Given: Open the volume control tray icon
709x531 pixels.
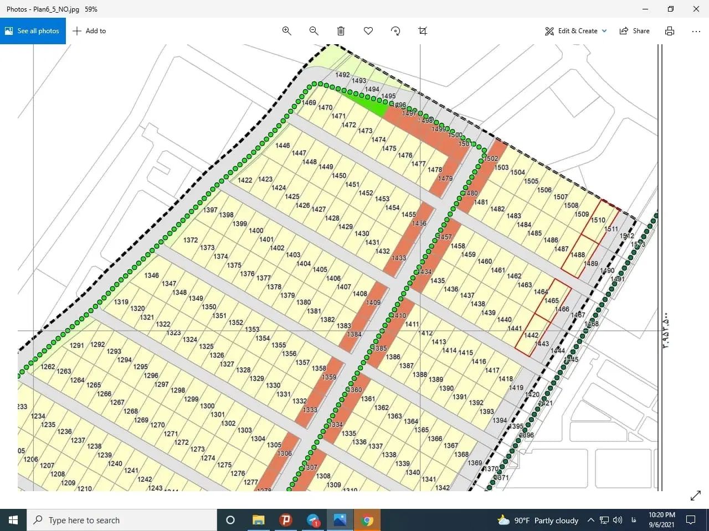Looking at the screenshot, I should pos(618,520).
